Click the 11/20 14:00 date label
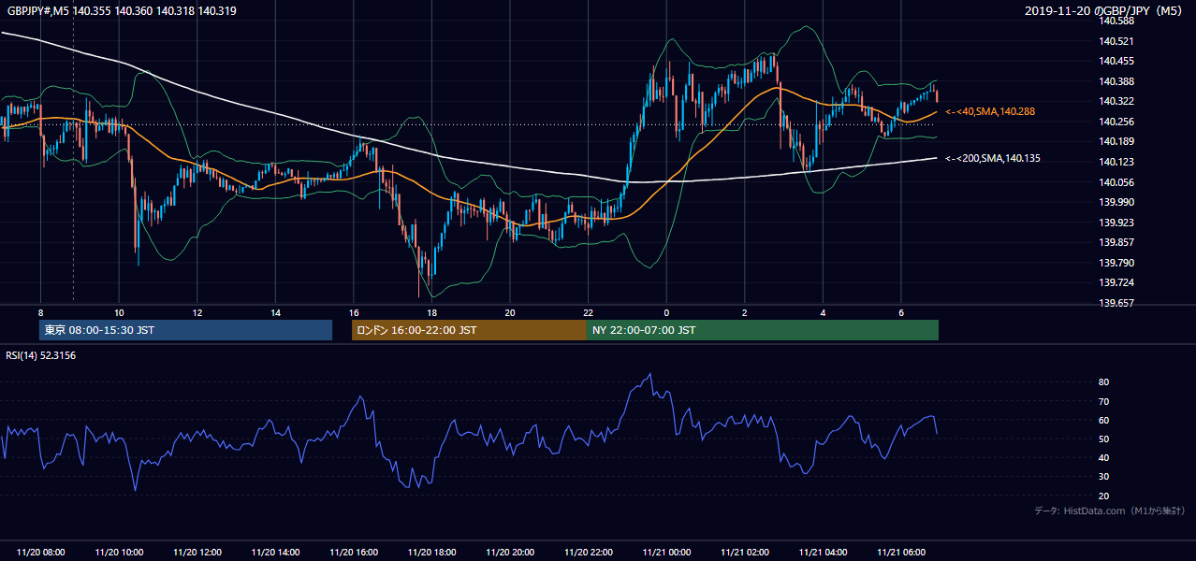Screen dimensions: 1196x561 point(275,553)
